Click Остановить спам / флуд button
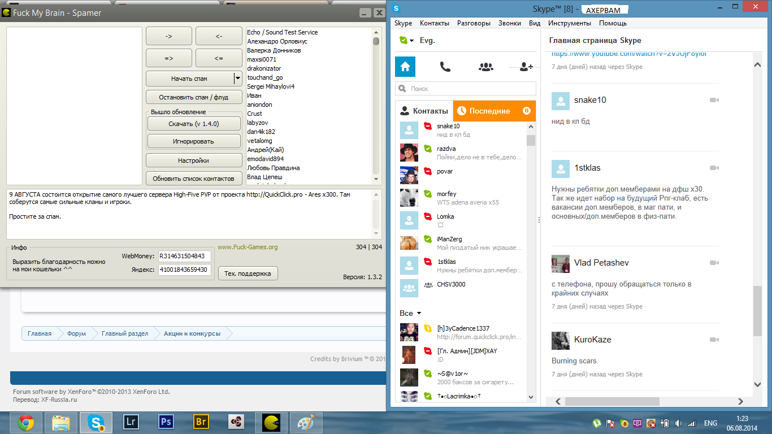This screenshot has width=772, height=434. click(x=194, y=97)
